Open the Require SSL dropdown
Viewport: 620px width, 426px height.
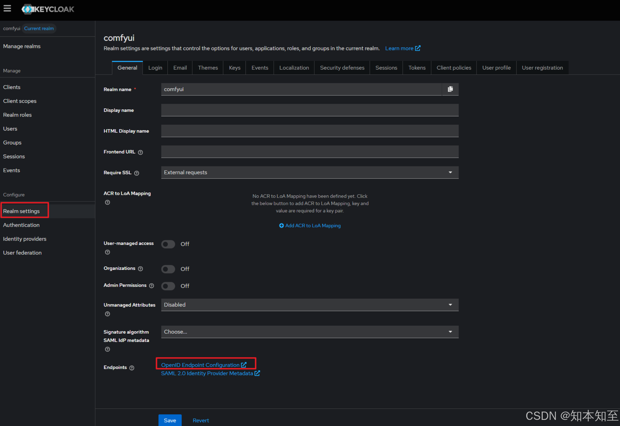tap(310, 172)
